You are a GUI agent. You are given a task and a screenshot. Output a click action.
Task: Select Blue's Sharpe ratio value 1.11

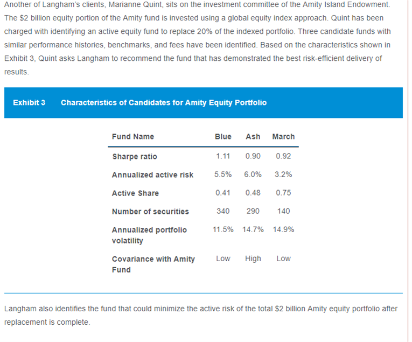coord(223,157)
